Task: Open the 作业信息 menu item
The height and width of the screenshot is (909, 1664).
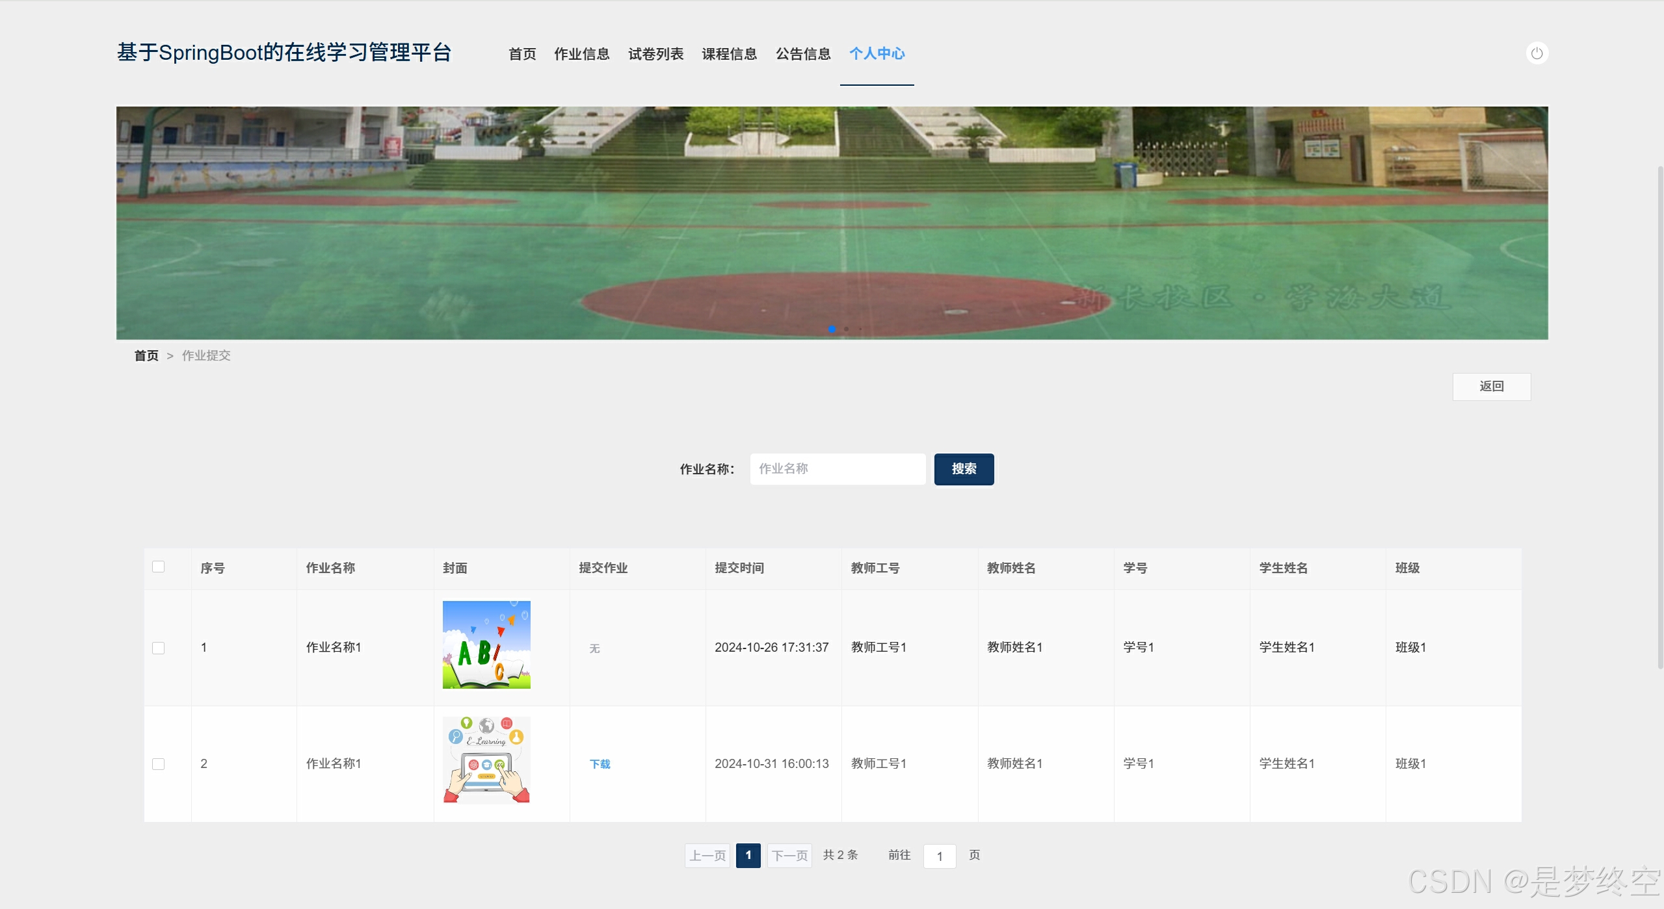Action: pyautogui.click(x=581, y=54)
